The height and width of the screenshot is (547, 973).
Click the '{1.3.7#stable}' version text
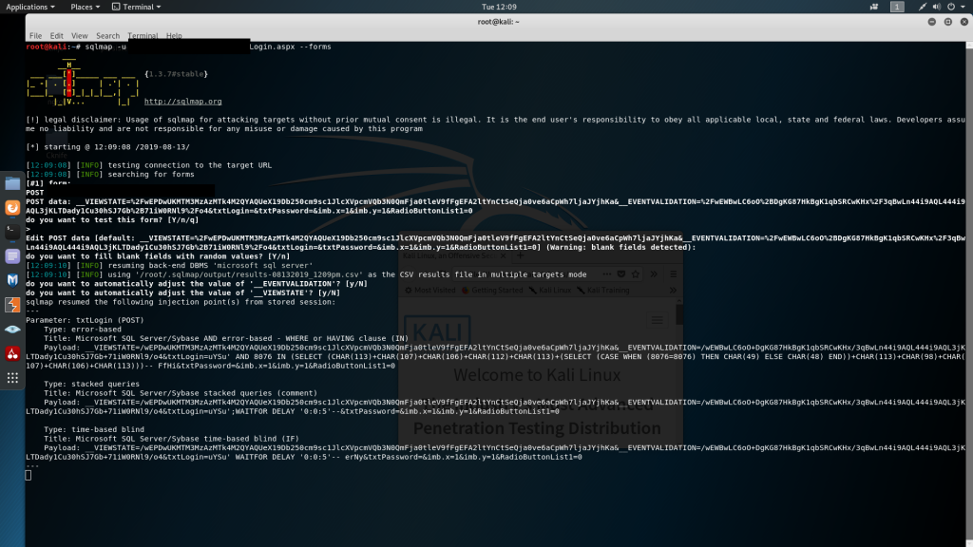(176, 74)
